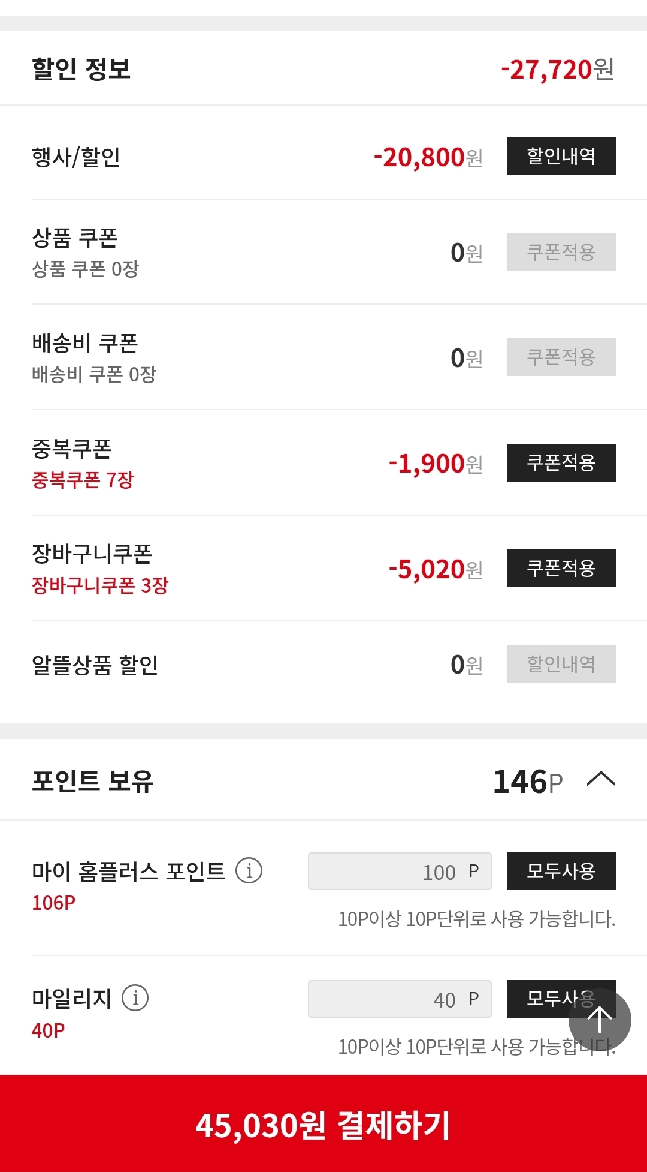The width and height of the screenshot is (647, 1172).
Task: Tap disabled 쿠폰적용 for 배송비 쿠폰
Action: [x=561, y=357]
